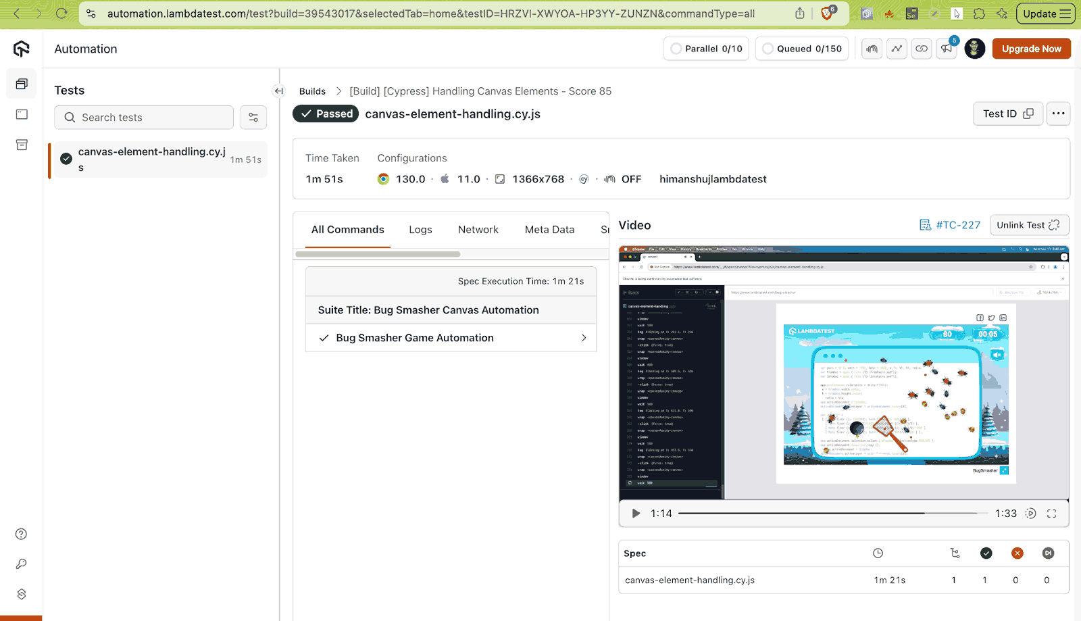The width and height of the screenshot is (1081, 621).
Task: Open Help via the question mark icon
Action: coord(21,534)
